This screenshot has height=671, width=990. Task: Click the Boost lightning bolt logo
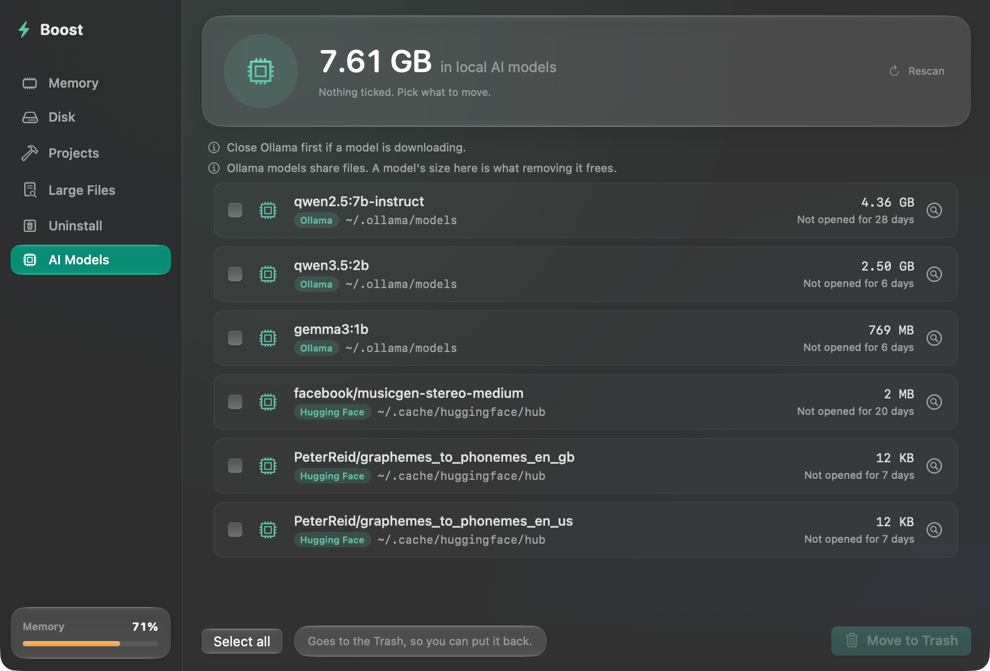coord(24,30)
